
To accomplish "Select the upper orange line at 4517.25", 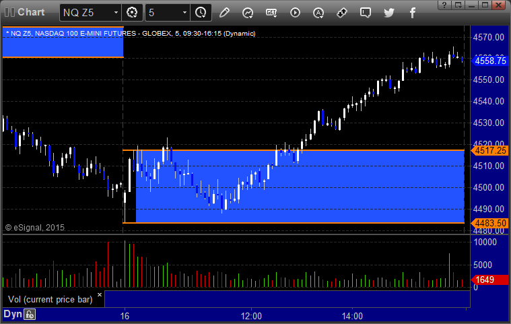I will 294,150.
